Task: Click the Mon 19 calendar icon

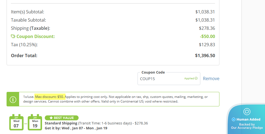Action: (35, 123)
